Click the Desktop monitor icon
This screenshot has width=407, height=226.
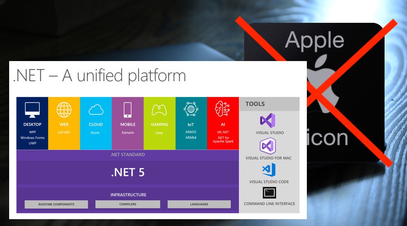[x=32, y=110]
